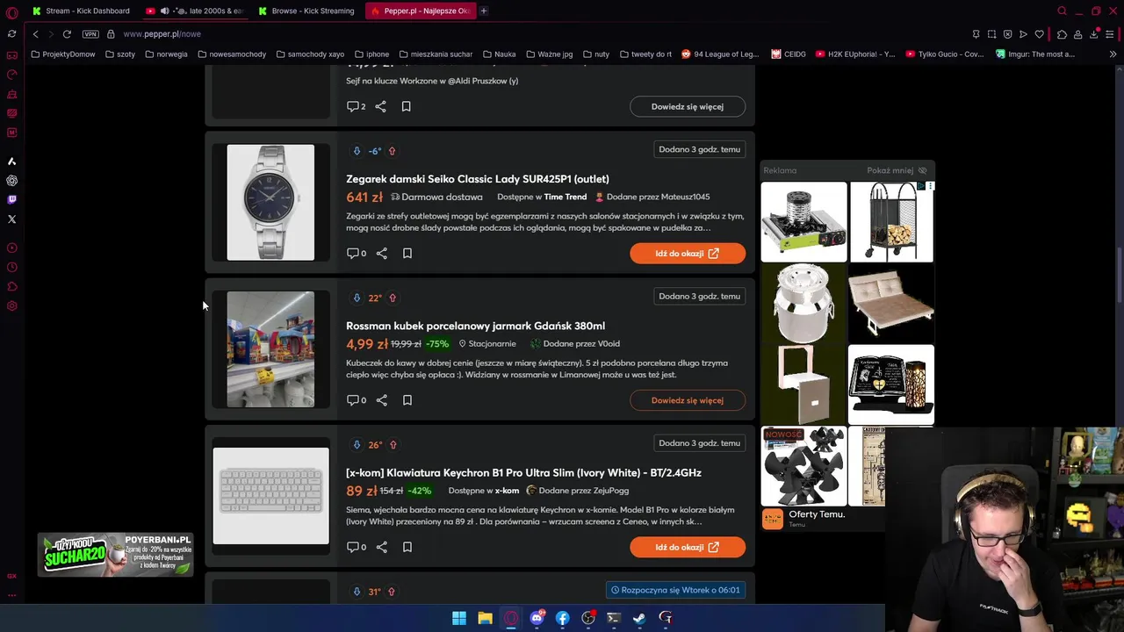1124x632 pixels.
Task: Hide the ad via Pokaż mniej
Action: point(897,170)
